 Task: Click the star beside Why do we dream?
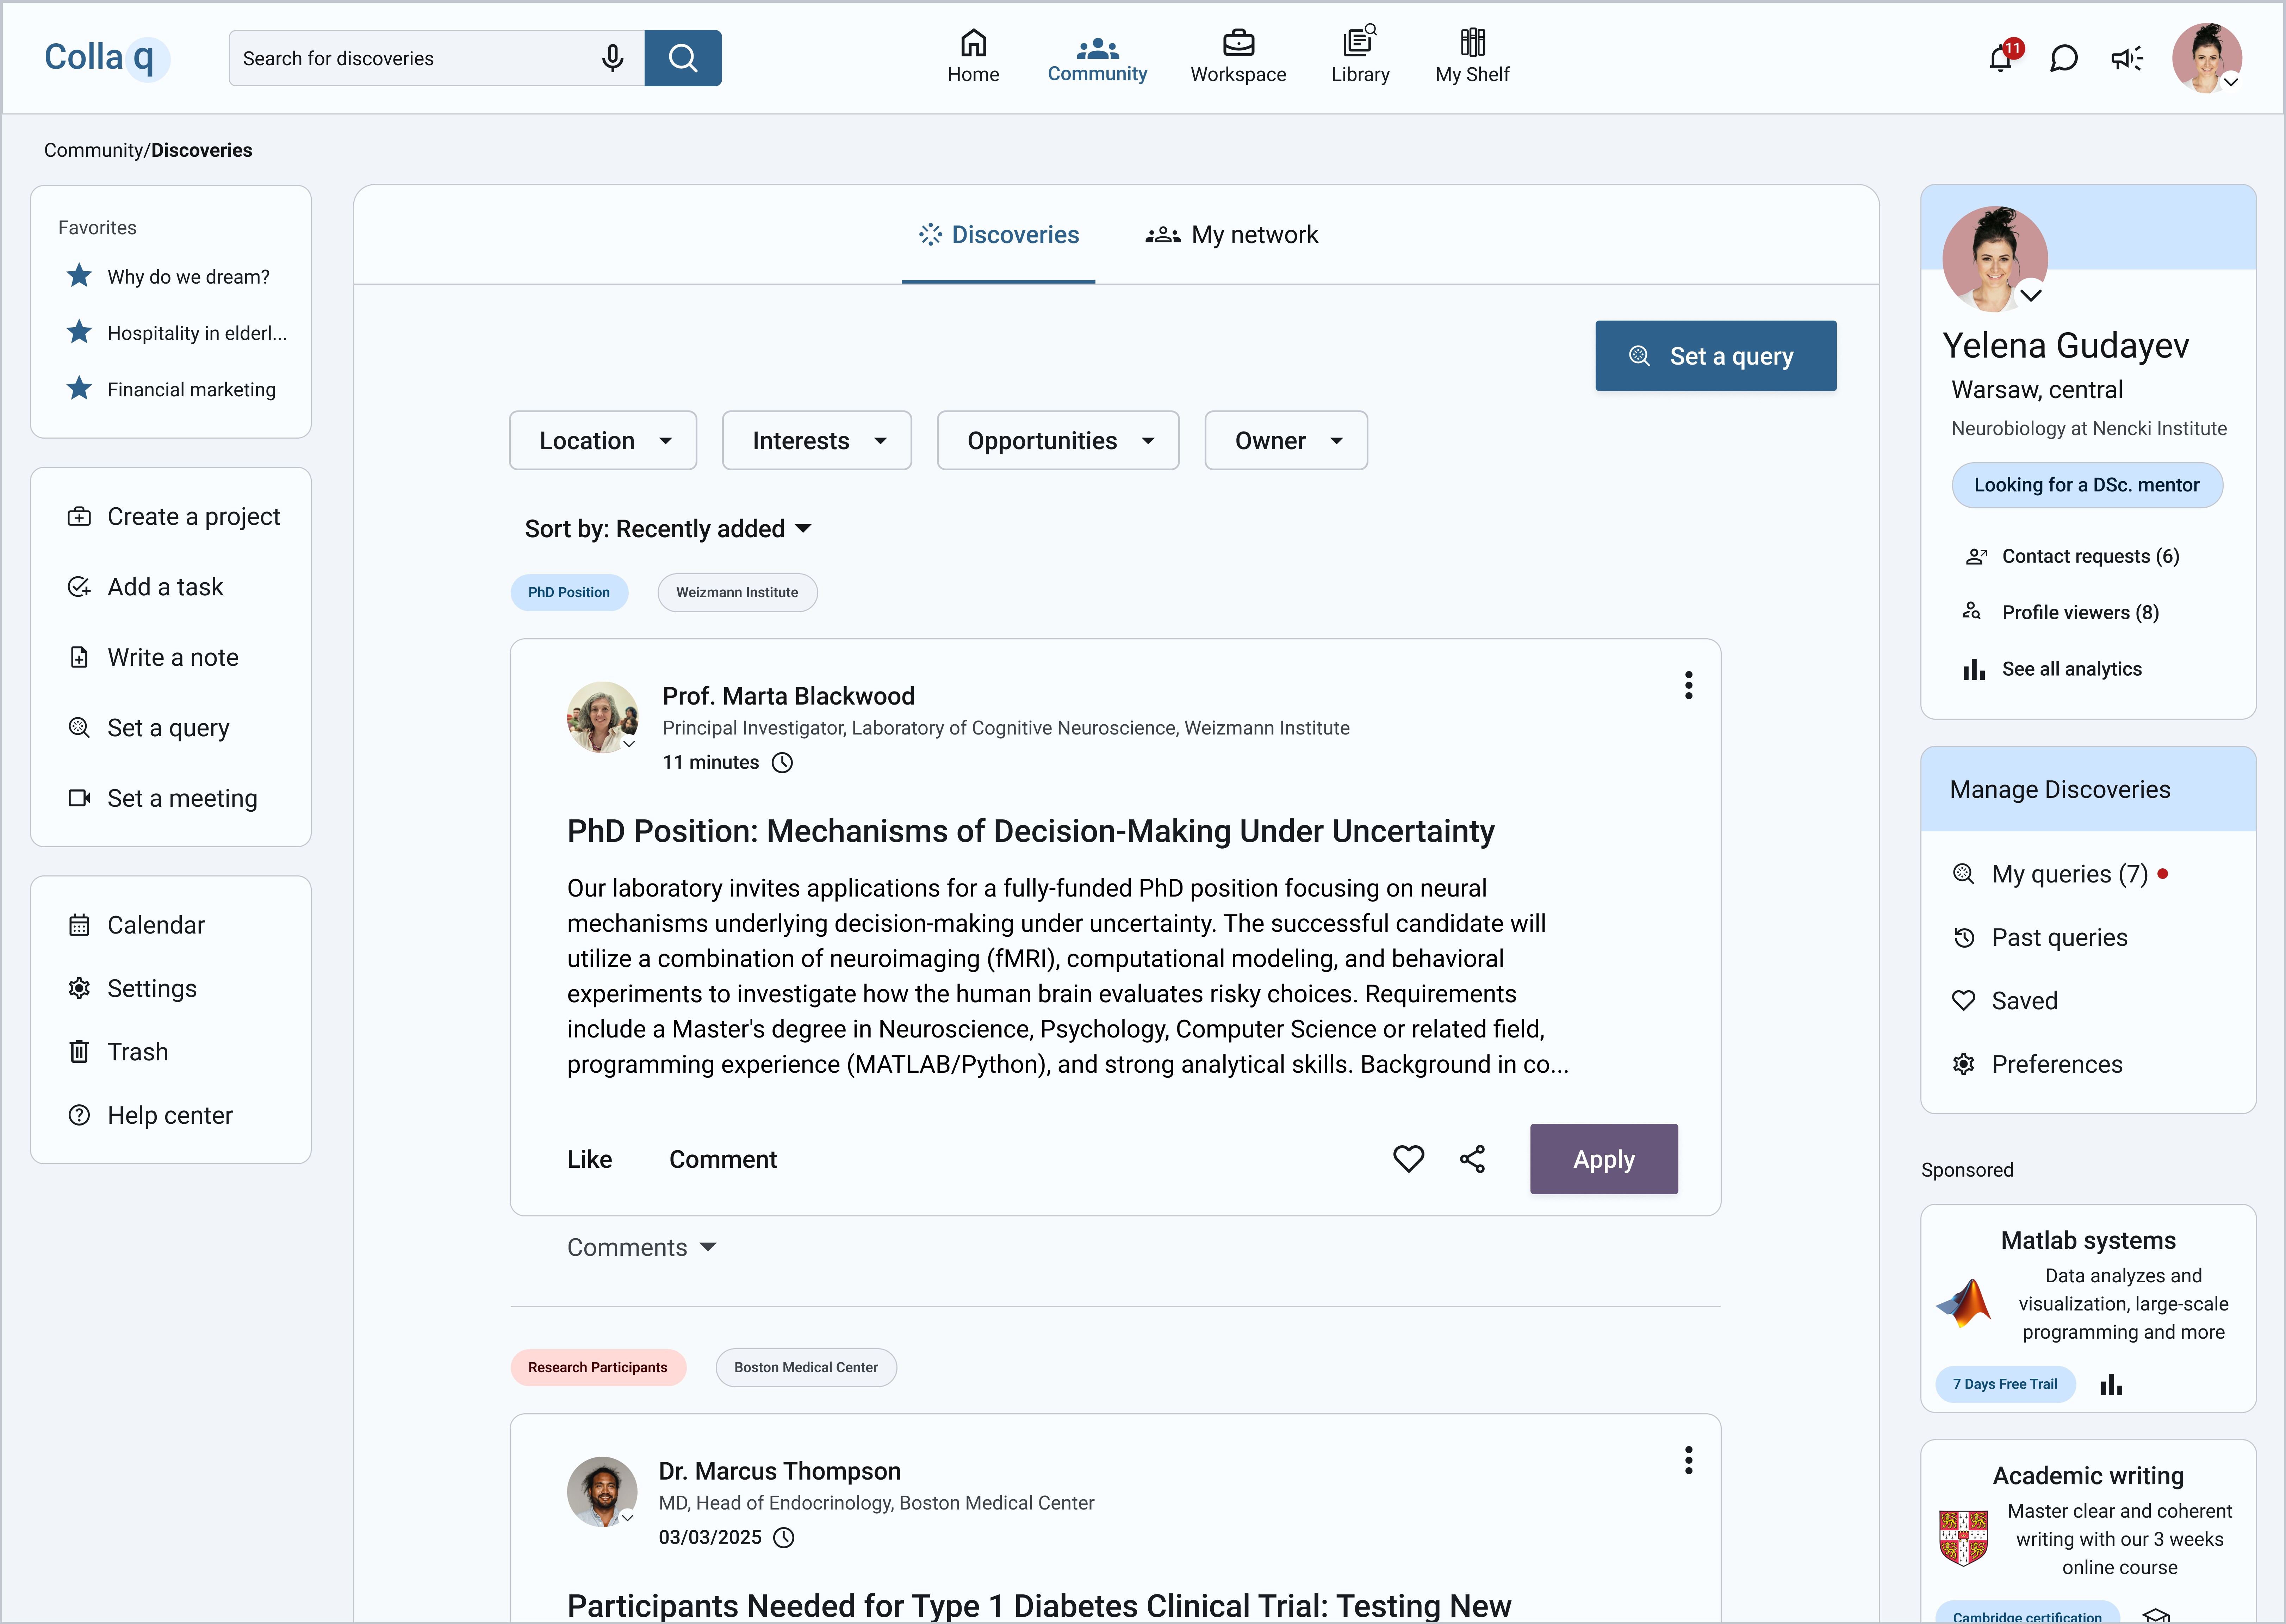pos(79,276)
